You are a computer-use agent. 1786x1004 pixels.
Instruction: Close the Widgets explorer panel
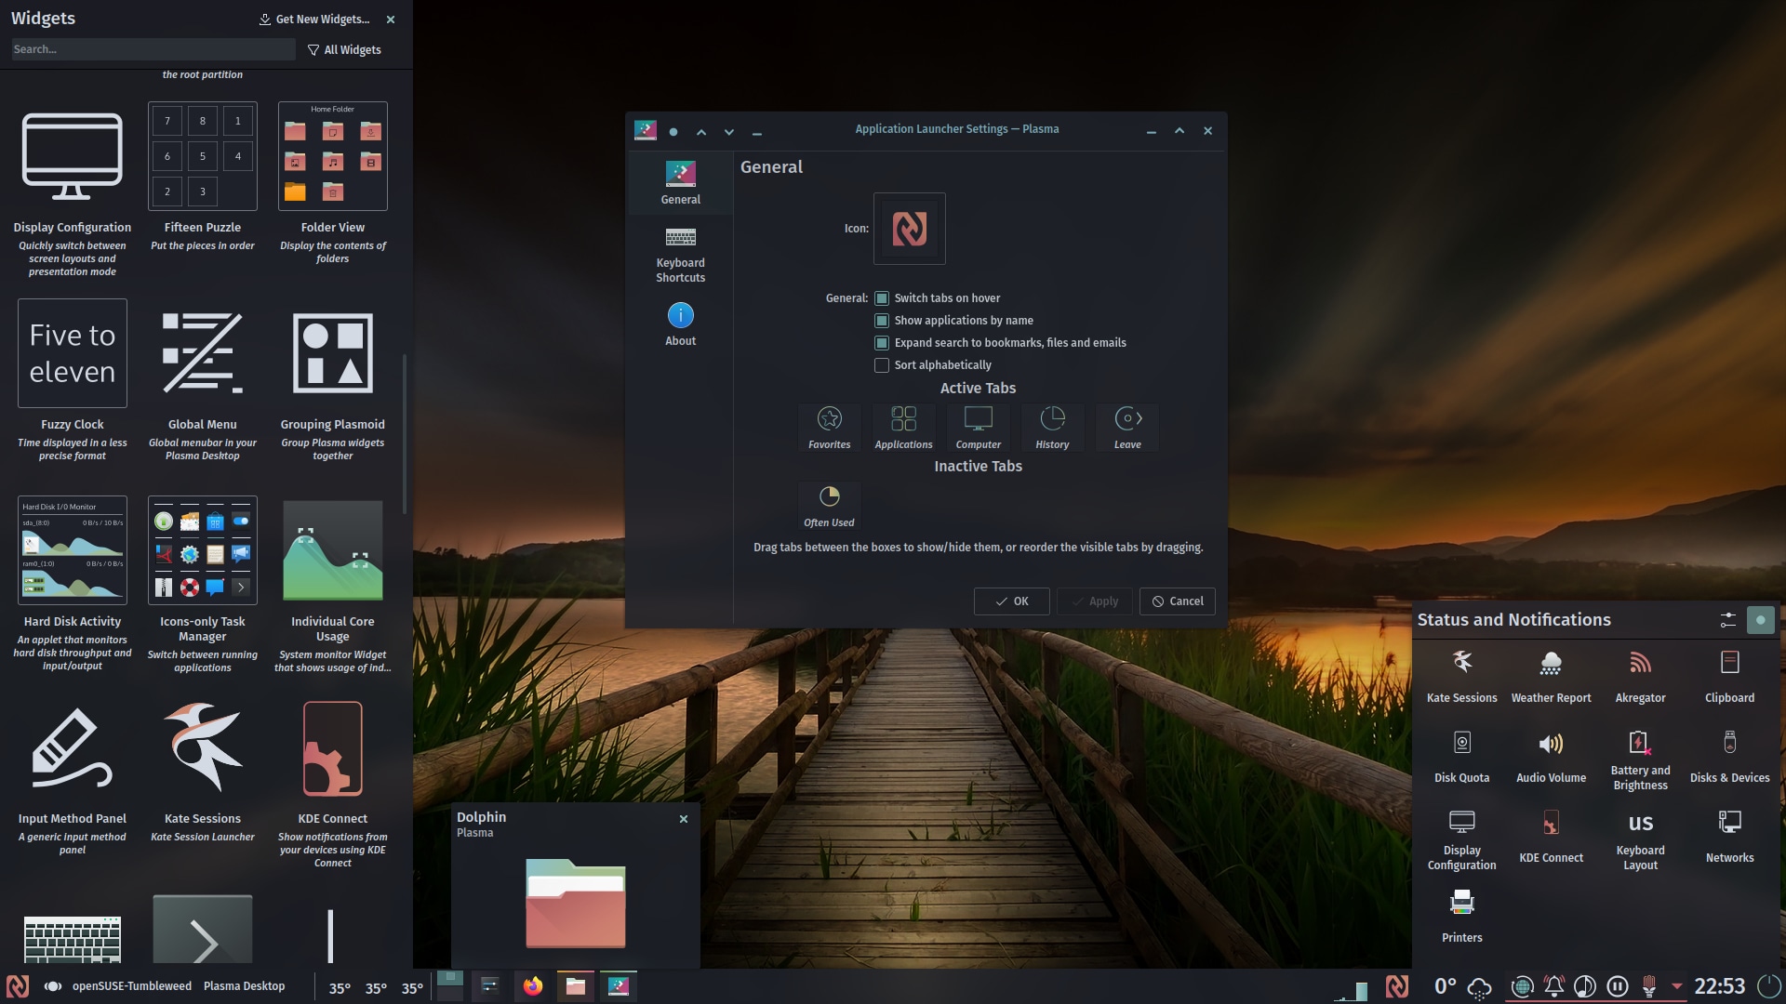click(391, 19)
